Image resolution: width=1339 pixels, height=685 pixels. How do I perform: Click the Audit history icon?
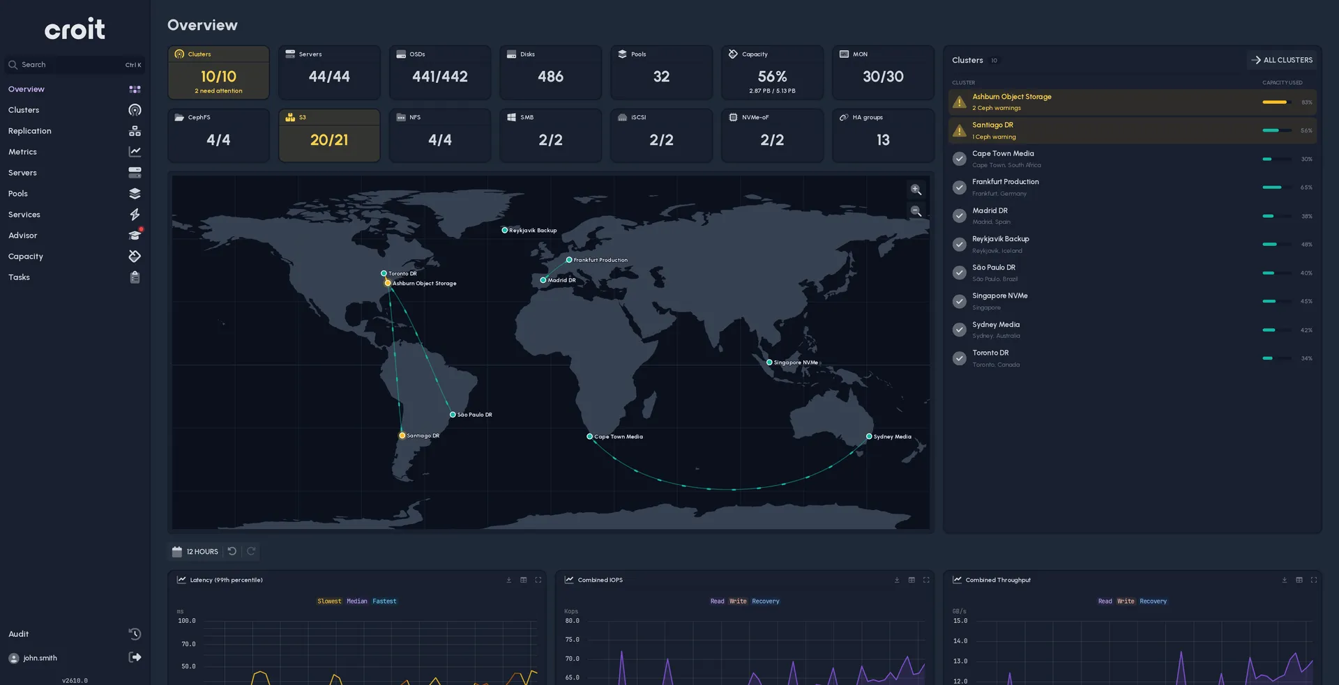tap(135, 634)
